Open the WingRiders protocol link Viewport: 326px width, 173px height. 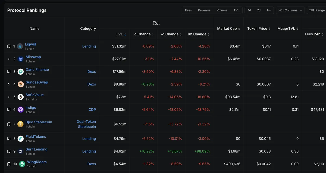pos(37,162)
